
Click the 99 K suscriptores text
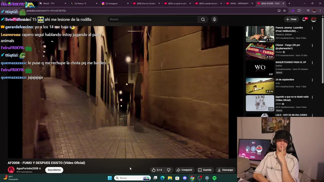point(24,172)
